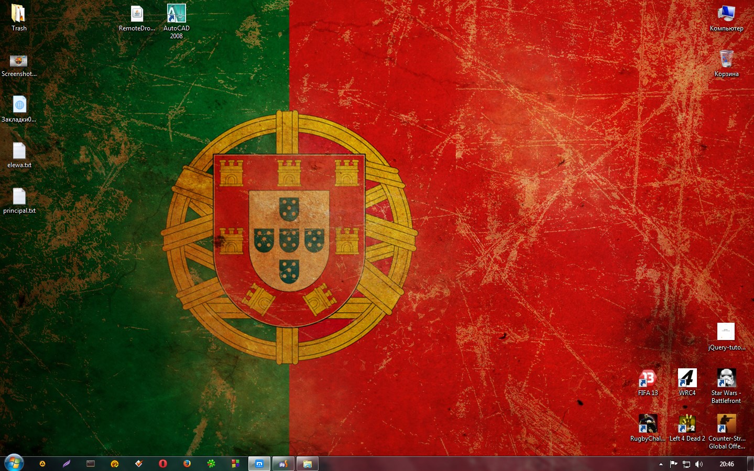Open the volume speaker tray icon

coord(699,464)
